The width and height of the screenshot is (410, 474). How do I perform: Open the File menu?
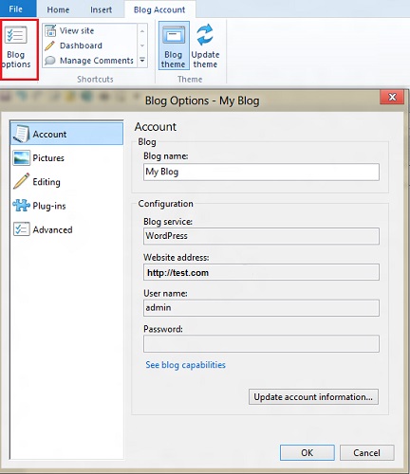(16, 9)
